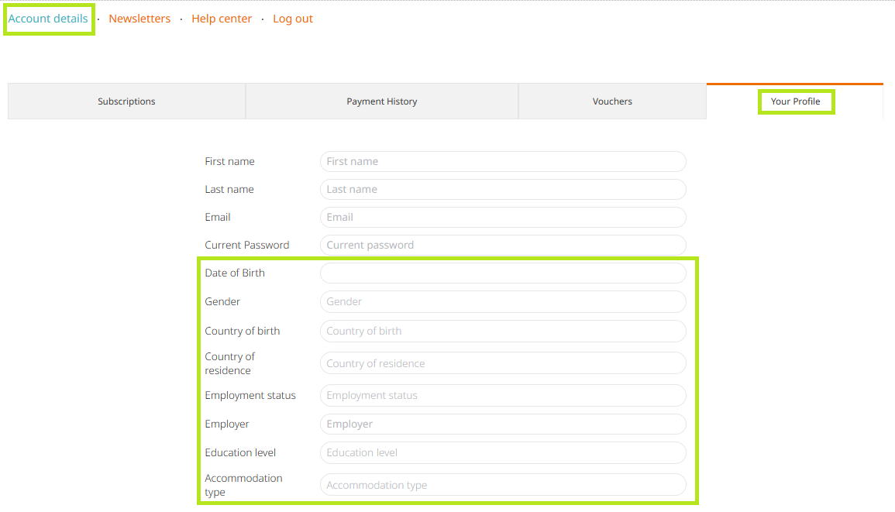This screenshot has height=512, width=895.
Task: Select the Email input field
Action: point(503,218)
